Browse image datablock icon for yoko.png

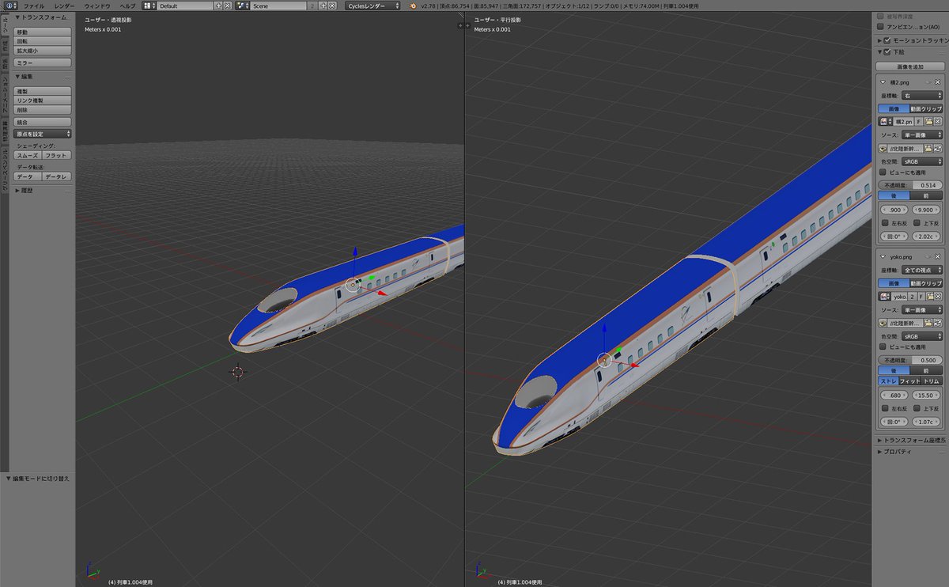point(885,296)
